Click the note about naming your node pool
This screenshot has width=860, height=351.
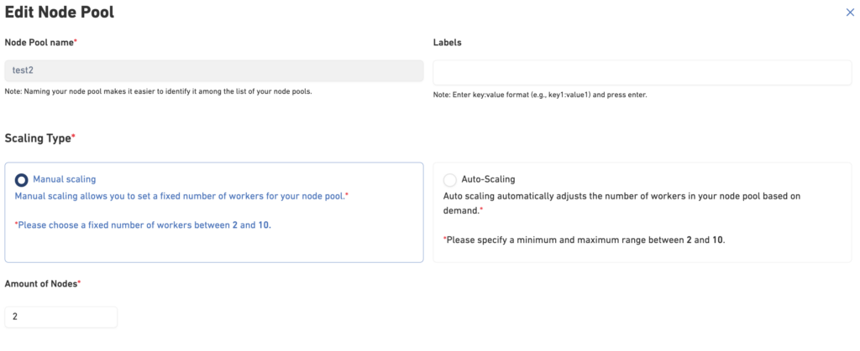point(158,91)
